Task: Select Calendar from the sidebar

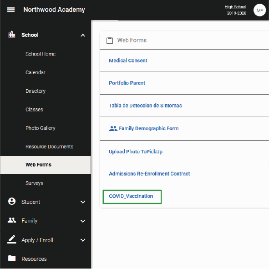Action: coord(36,72)
